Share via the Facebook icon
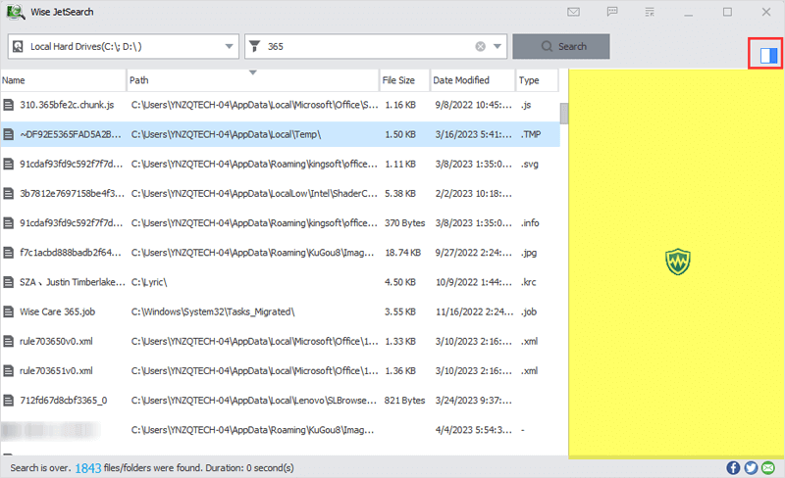 (733, 467)
